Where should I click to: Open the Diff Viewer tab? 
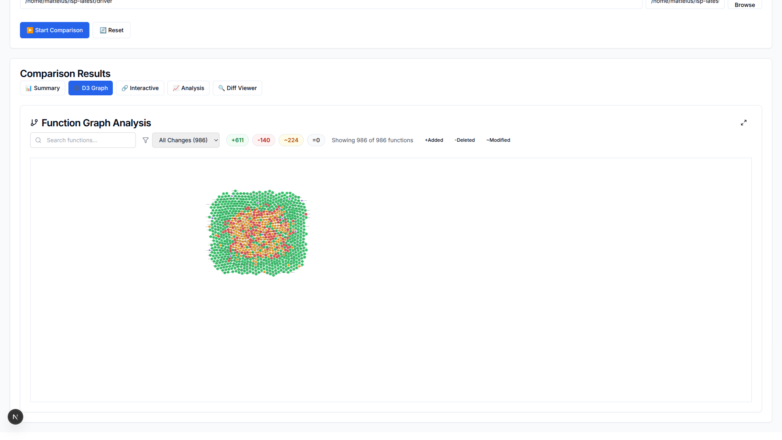tap(237, 88)
